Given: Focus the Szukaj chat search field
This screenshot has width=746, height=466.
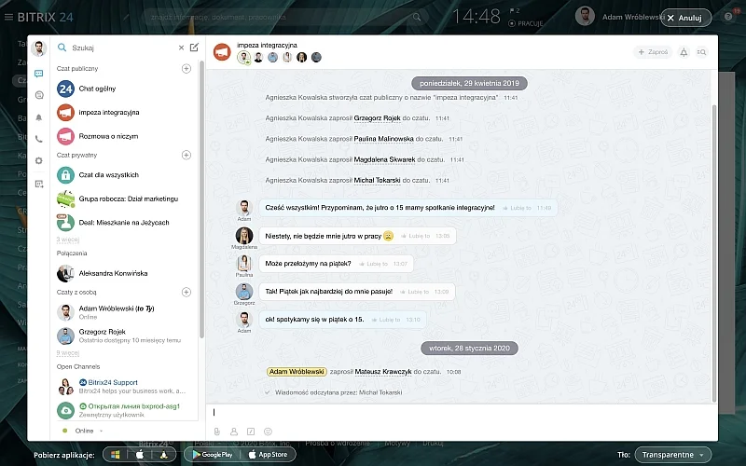Looking at the screenshot, I should 123,48.
